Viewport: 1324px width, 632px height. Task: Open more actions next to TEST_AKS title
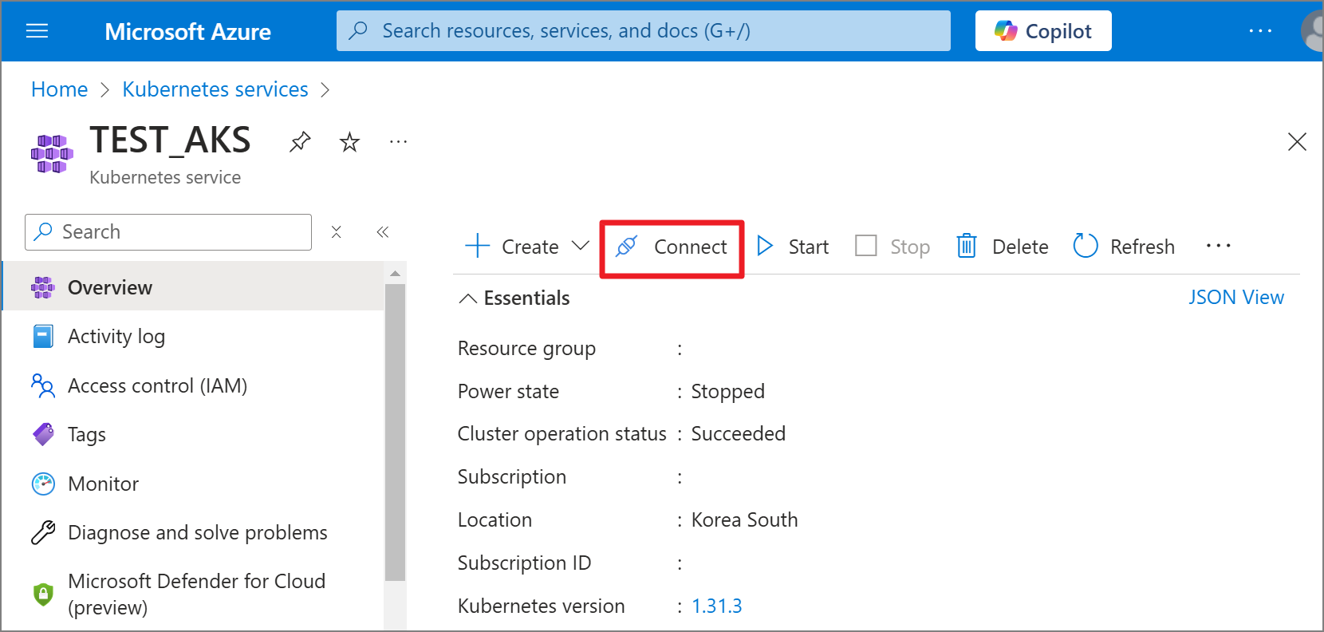tap(398, 142)
